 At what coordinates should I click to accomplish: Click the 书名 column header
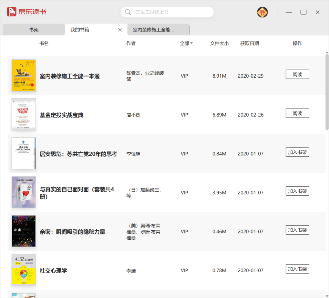click(44, 43)
